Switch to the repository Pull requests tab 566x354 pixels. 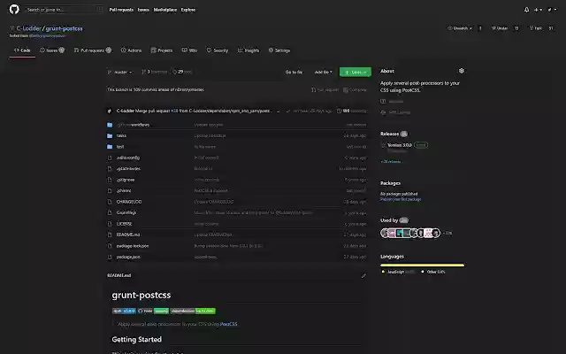click(92, 50)
